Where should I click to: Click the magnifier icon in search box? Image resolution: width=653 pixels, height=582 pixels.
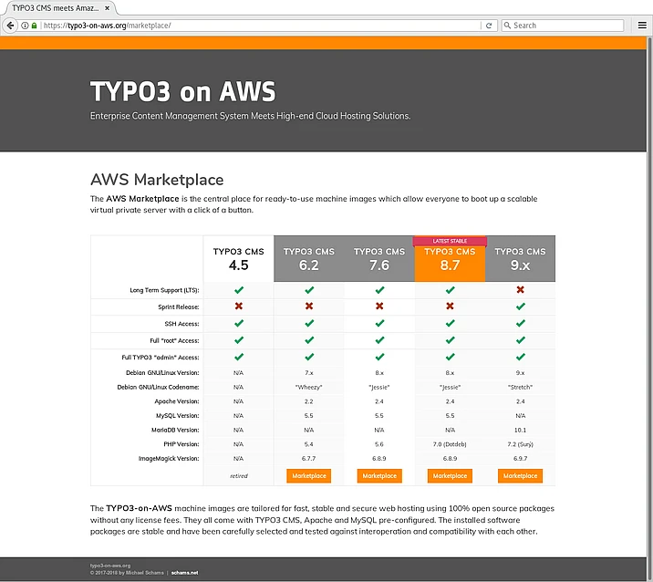(506, 26)
